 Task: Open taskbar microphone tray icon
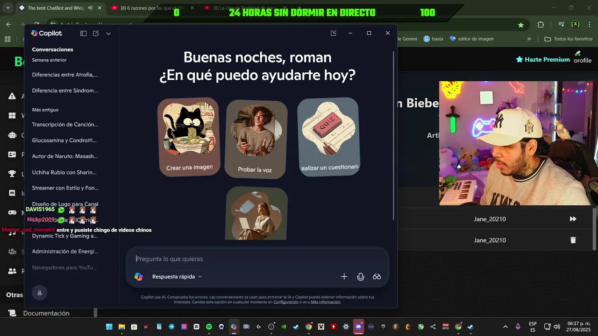(518, 327)
